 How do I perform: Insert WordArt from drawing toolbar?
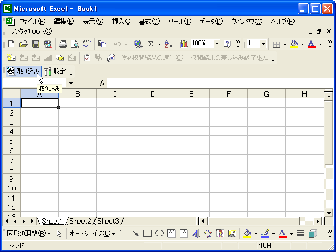(x=196, y=234)
